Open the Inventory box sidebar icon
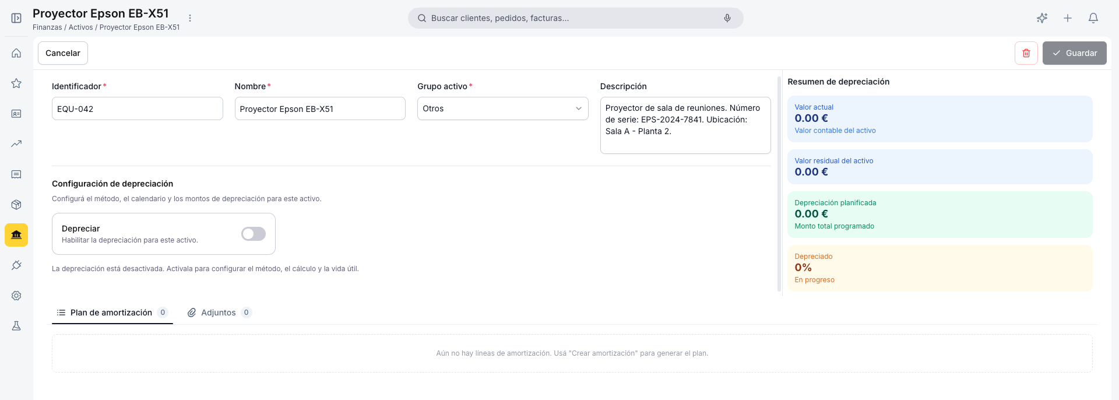The height and width of the screenshot is (400, 1119). [x=16, y=205]
